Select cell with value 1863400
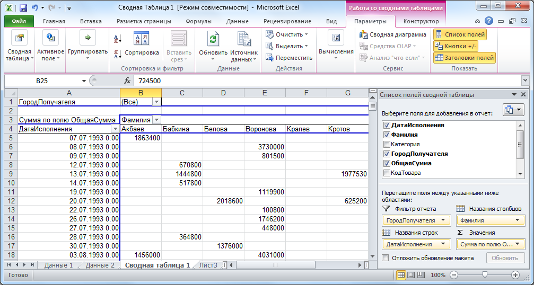This screenshot has height=285, width=534. point(141,138)
